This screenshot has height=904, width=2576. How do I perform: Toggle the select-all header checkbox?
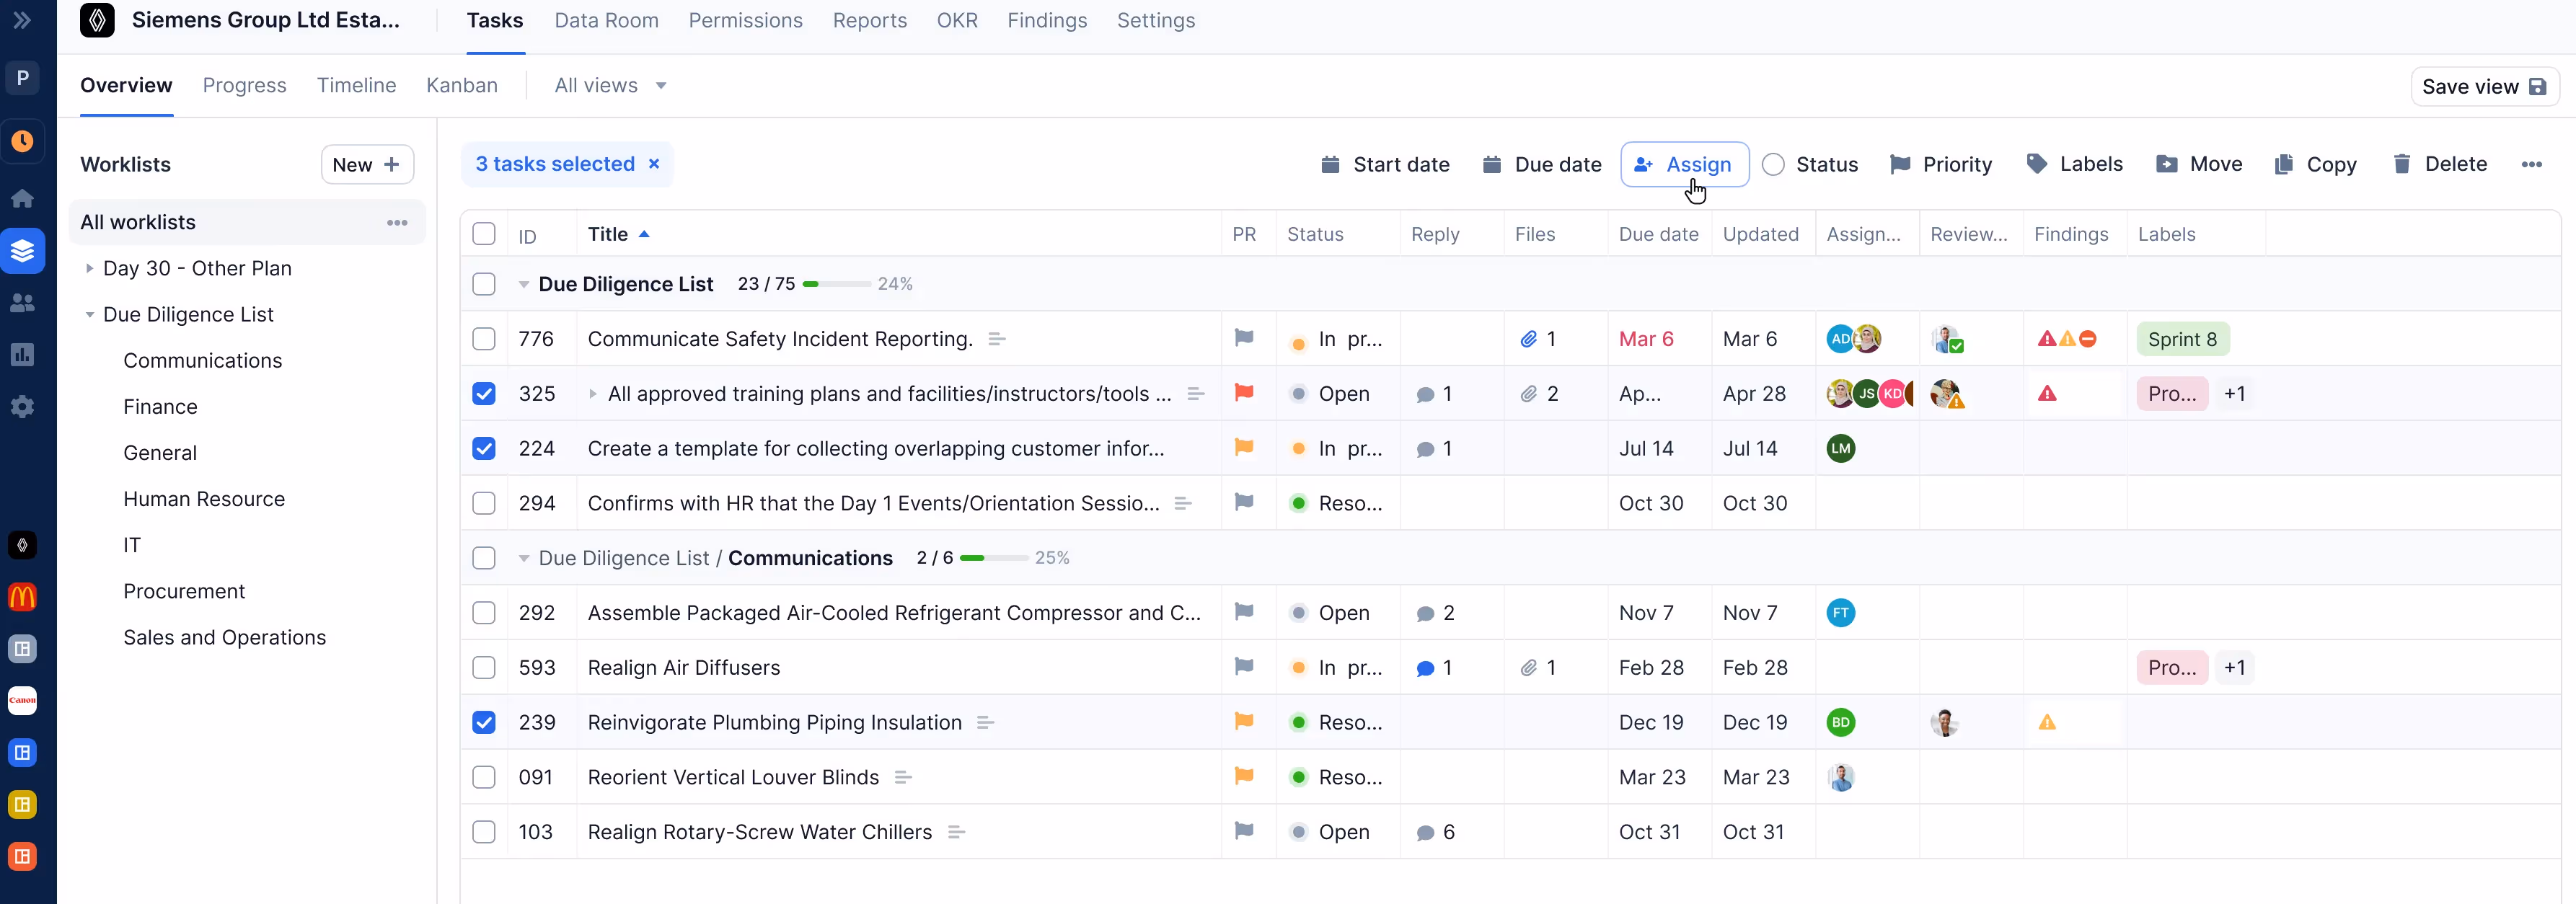point(484,234)
